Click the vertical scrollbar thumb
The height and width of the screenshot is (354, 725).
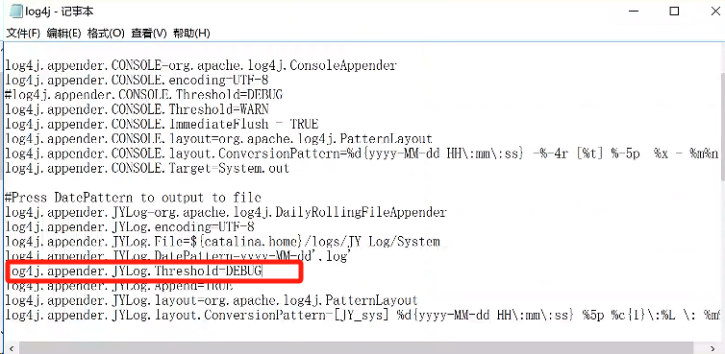[723, 126]
